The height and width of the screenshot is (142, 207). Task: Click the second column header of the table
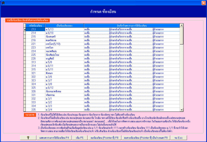[x=64, y=25]
